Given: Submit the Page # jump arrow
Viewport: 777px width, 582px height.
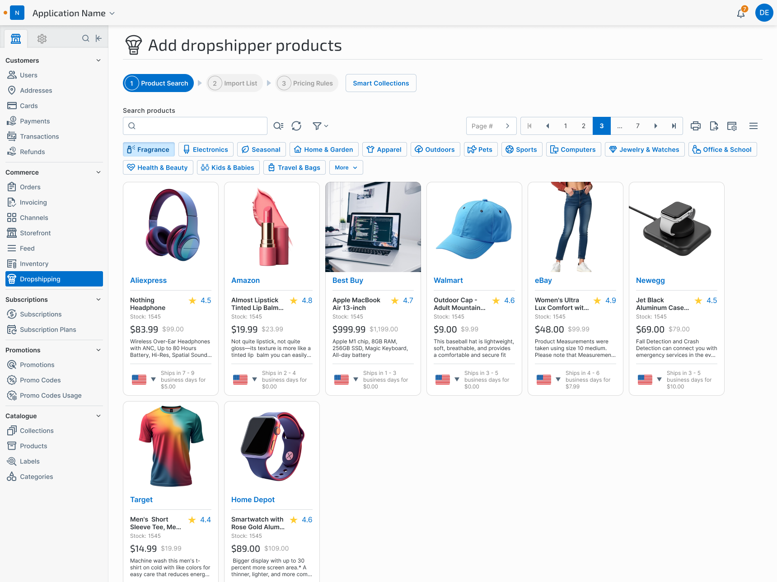Looking at the screenshot, I should (x=507, y=126).
